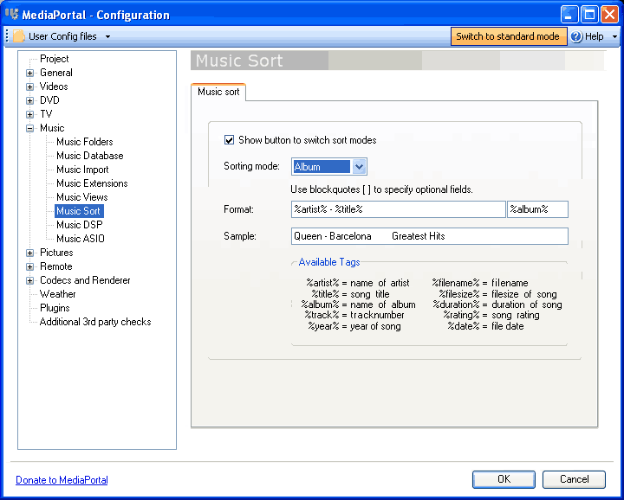The image size is (624, 500).
Task: Select Music Database in the tree
Action: pyautogui.click(x=90, y=156)
